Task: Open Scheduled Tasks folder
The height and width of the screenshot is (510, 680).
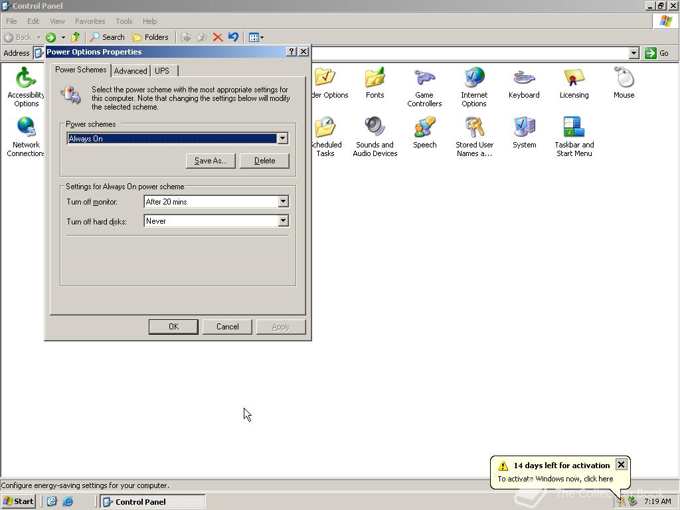Action: point(326,136)
